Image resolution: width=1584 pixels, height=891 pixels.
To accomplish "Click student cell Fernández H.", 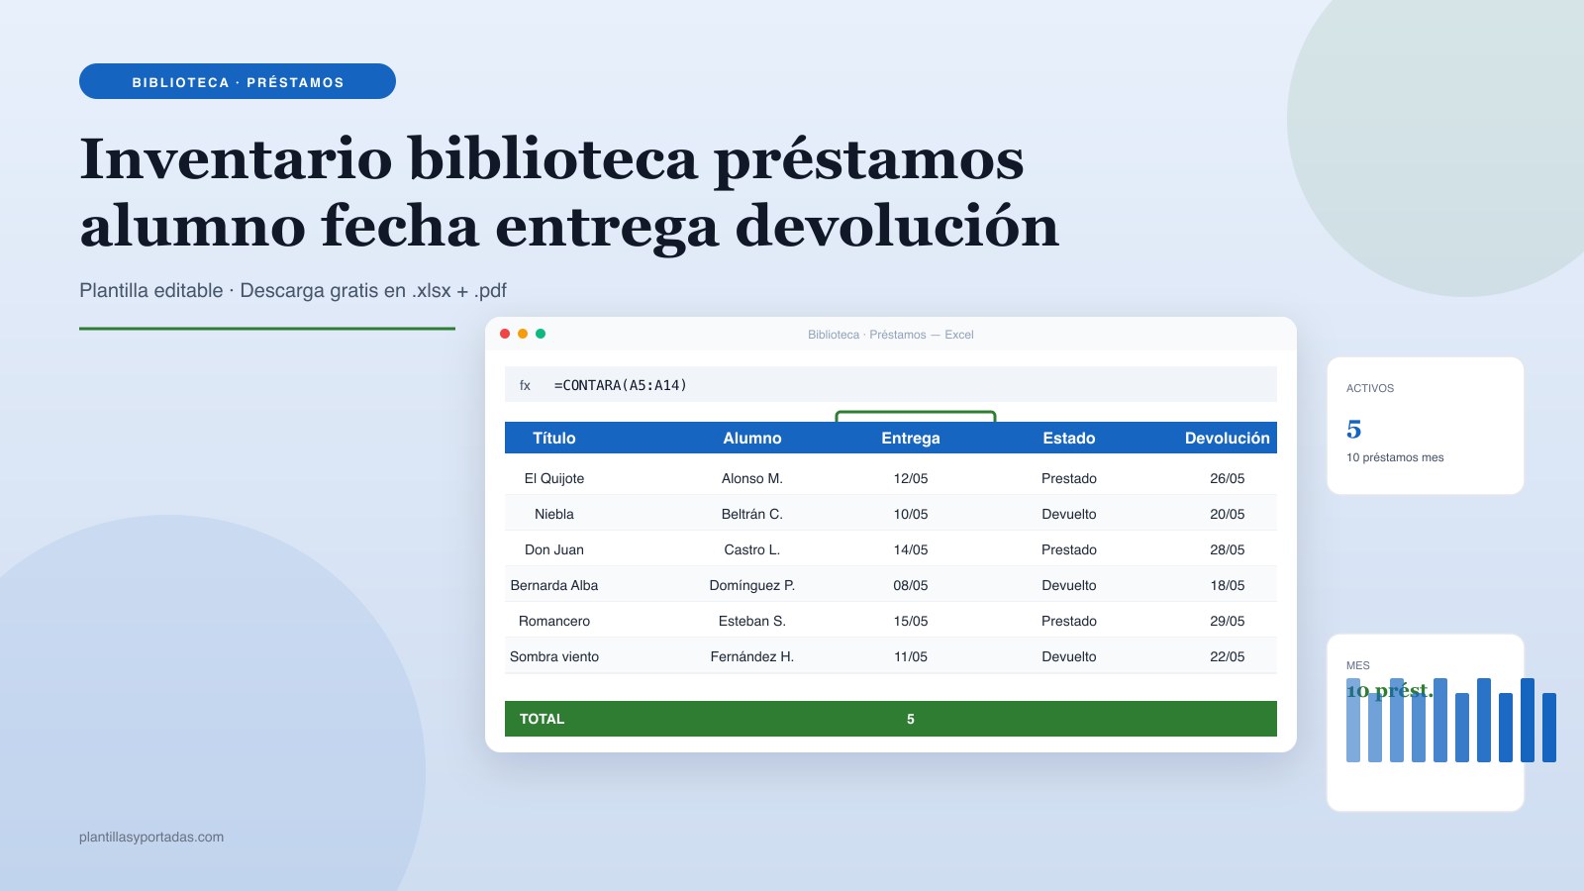I will tap(752, 656).
